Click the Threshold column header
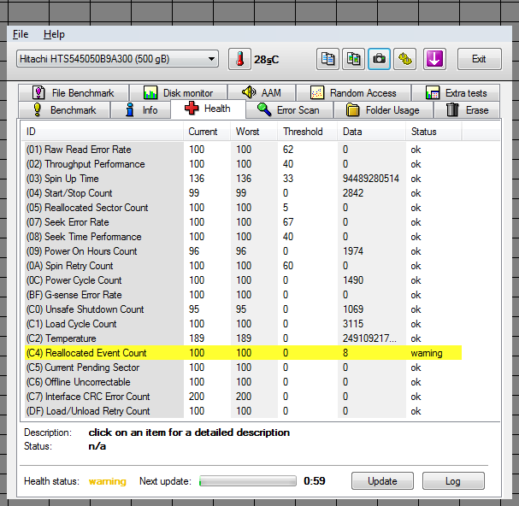Screen dimensions: 519x506 308,132
